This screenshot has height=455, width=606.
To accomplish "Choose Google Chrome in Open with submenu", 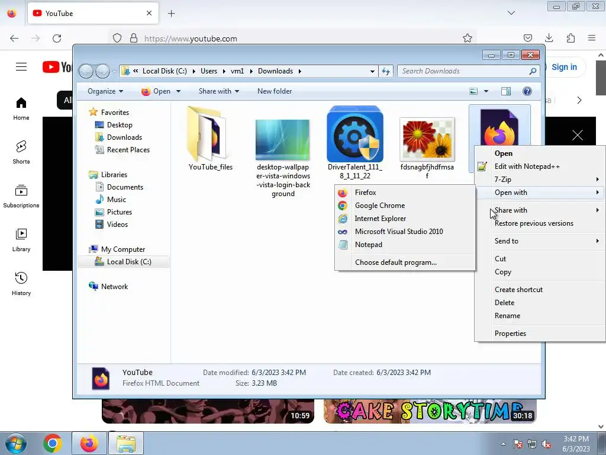I will pos(405,206).
